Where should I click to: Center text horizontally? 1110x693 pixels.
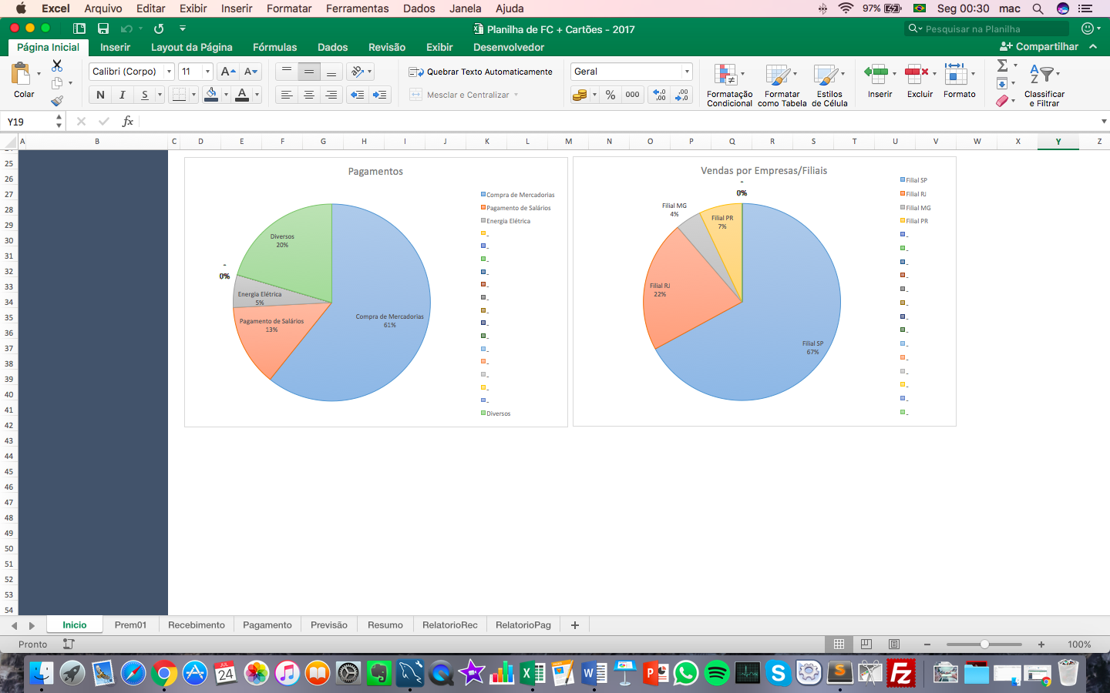tap(309, 95)
